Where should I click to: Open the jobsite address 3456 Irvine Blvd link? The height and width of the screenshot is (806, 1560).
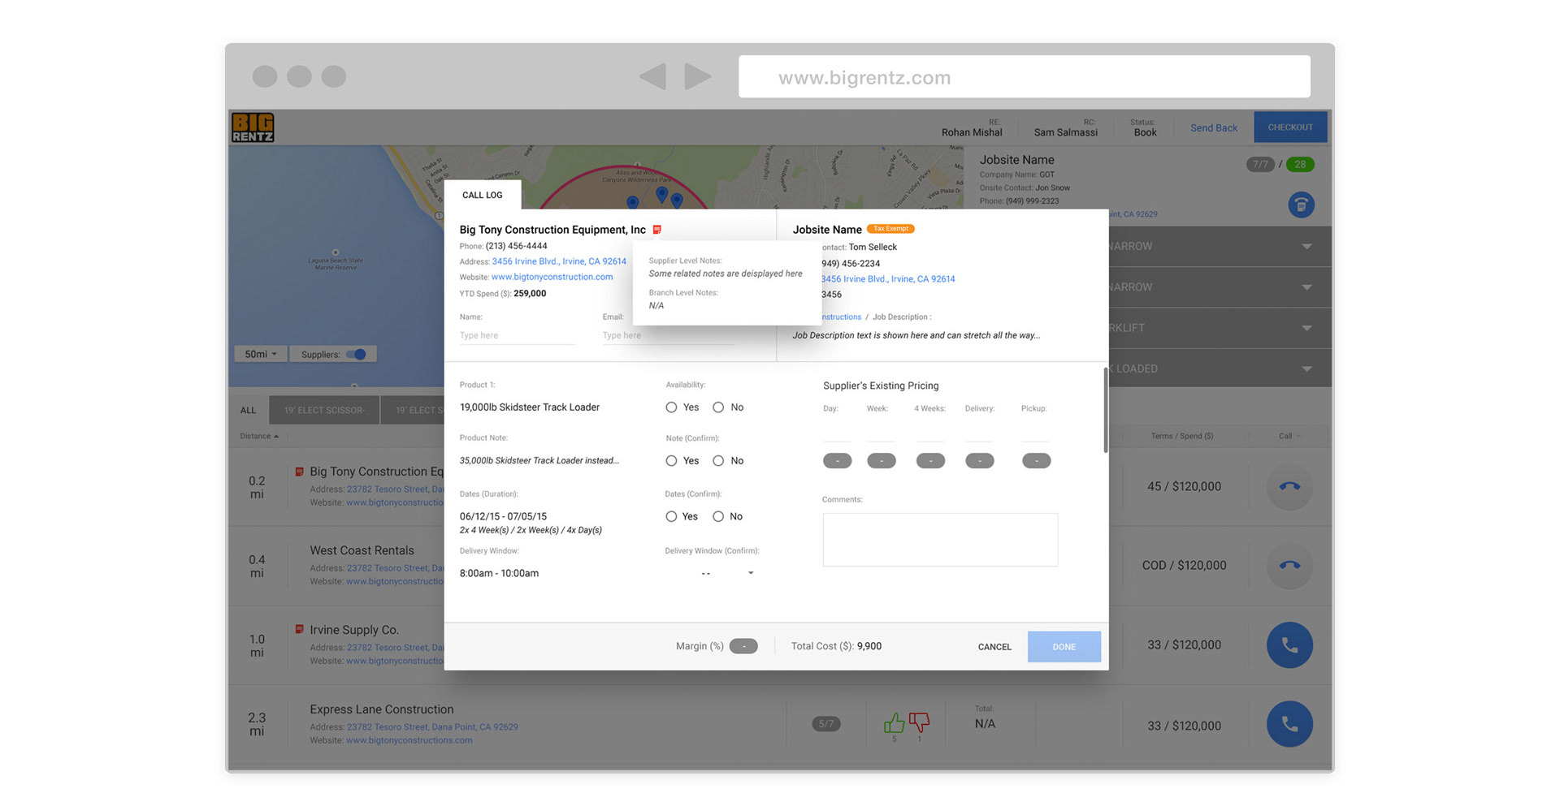(888, 279)
